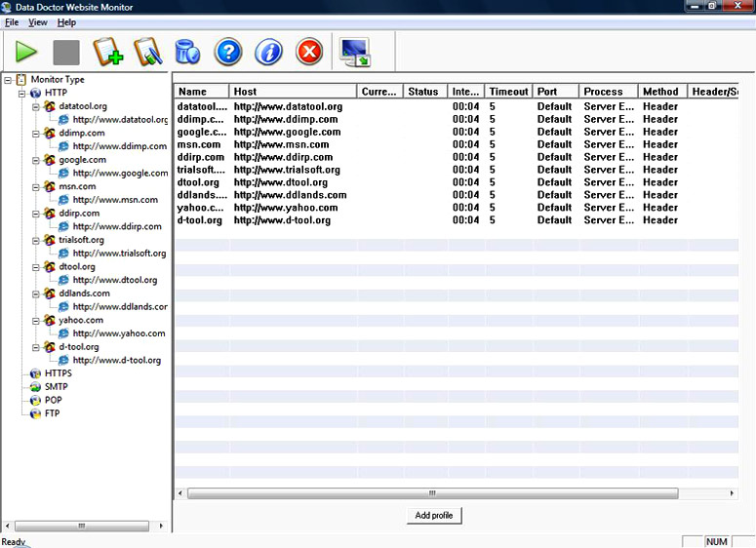756x548 pixels.
Task: Open the View menu
Action: [x=38, y=22]
